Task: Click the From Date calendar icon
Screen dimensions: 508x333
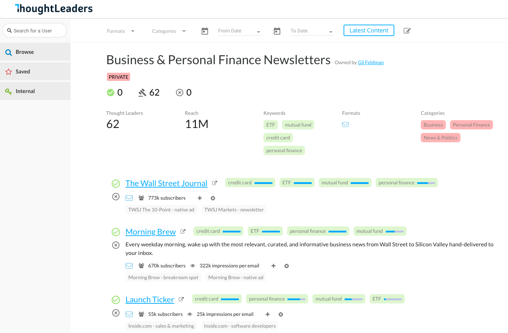Action: 205,31
